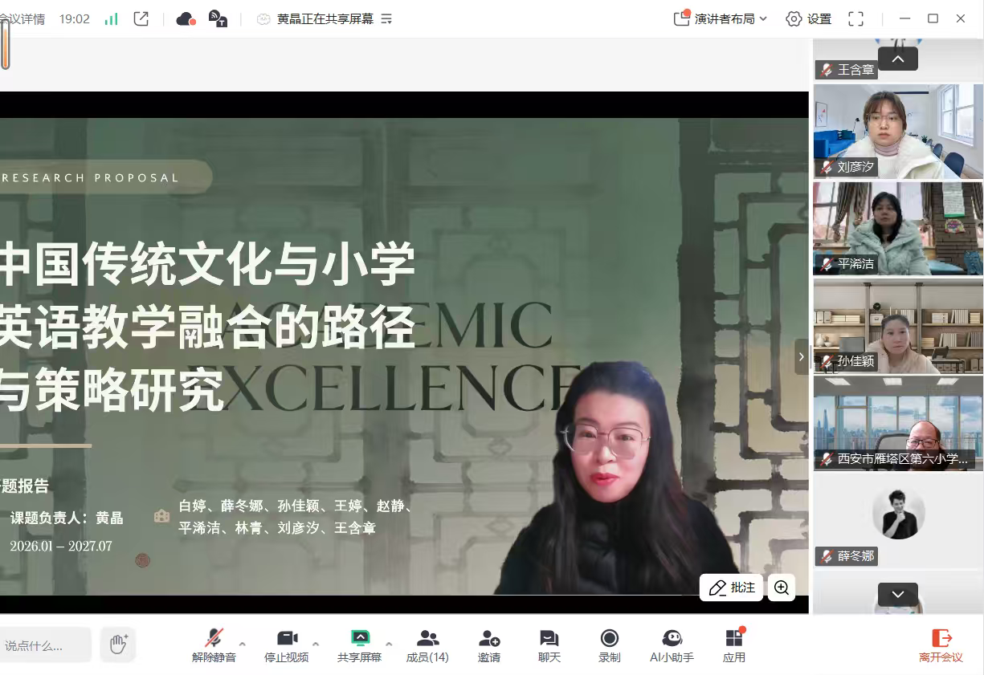984x675 pixels.
Task: Click the magnifier zoom-in icon on slide
Action: pos(782,588)
